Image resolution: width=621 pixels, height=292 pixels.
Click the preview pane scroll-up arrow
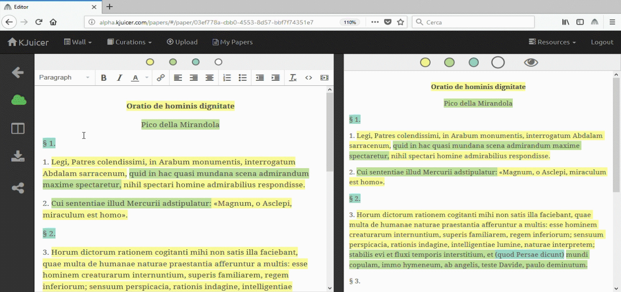tap(616, 74)
